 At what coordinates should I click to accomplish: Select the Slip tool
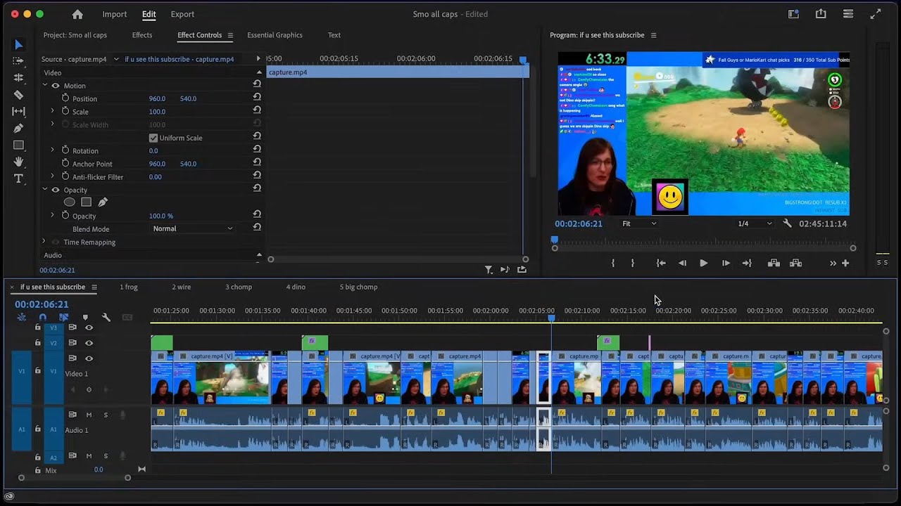19,111
